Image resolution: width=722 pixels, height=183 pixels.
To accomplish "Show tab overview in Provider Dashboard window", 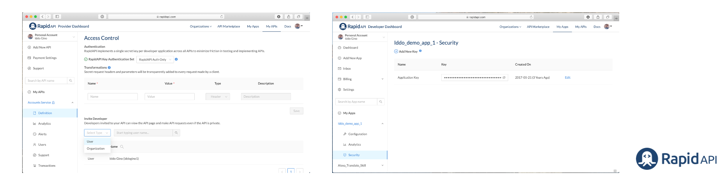I will pos(299,17).
